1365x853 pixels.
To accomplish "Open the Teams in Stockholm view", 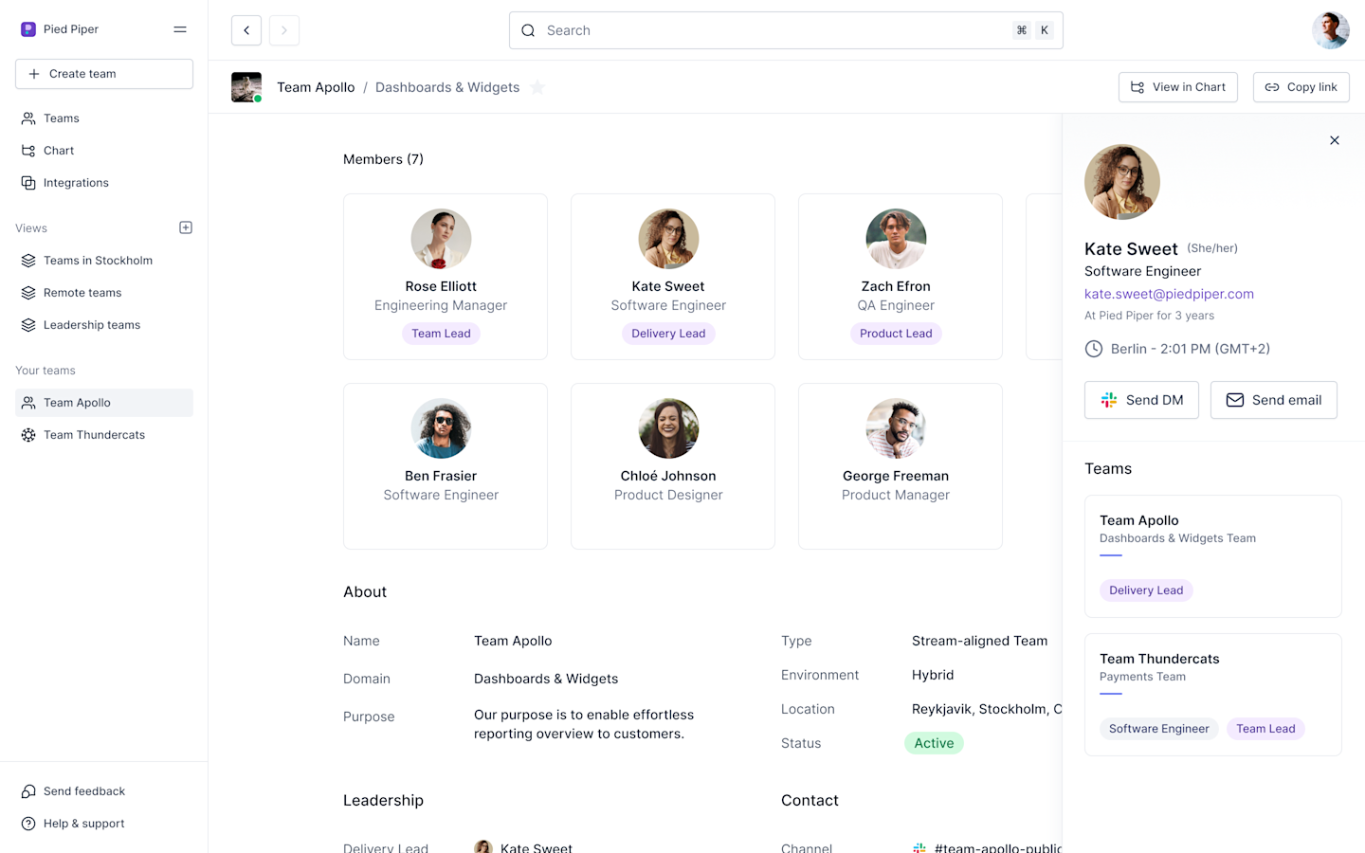I will (100, 260).
